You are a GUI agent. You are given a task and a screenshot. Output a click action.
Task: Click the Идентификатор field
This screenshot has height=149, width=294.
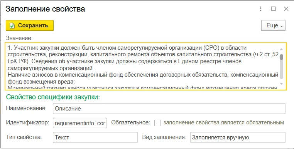pyautogui.click(x=80, y=123)
